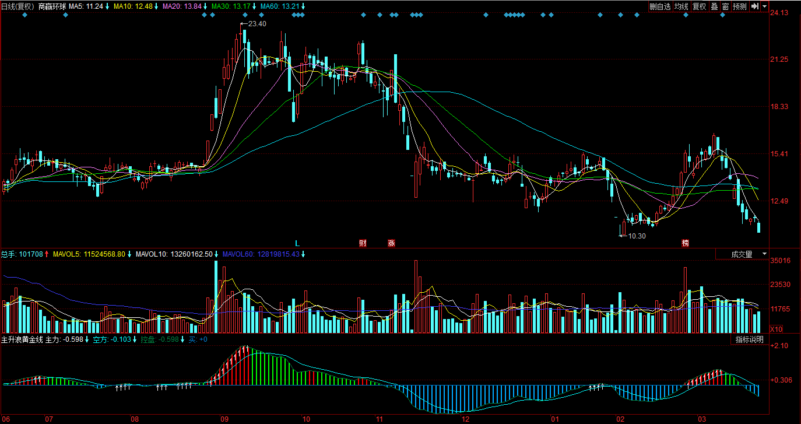Click the 主力: -0.598 value label
The width and height of the screenshot is (801, 424).
(x=64, y=339)
